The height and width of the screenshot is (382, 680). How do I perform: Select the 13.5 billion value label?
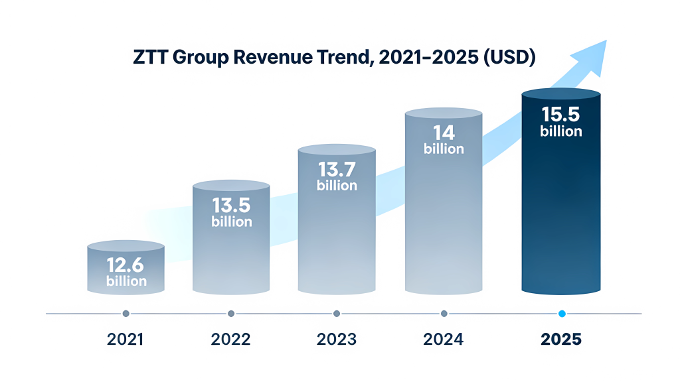(x=232, y=213)
